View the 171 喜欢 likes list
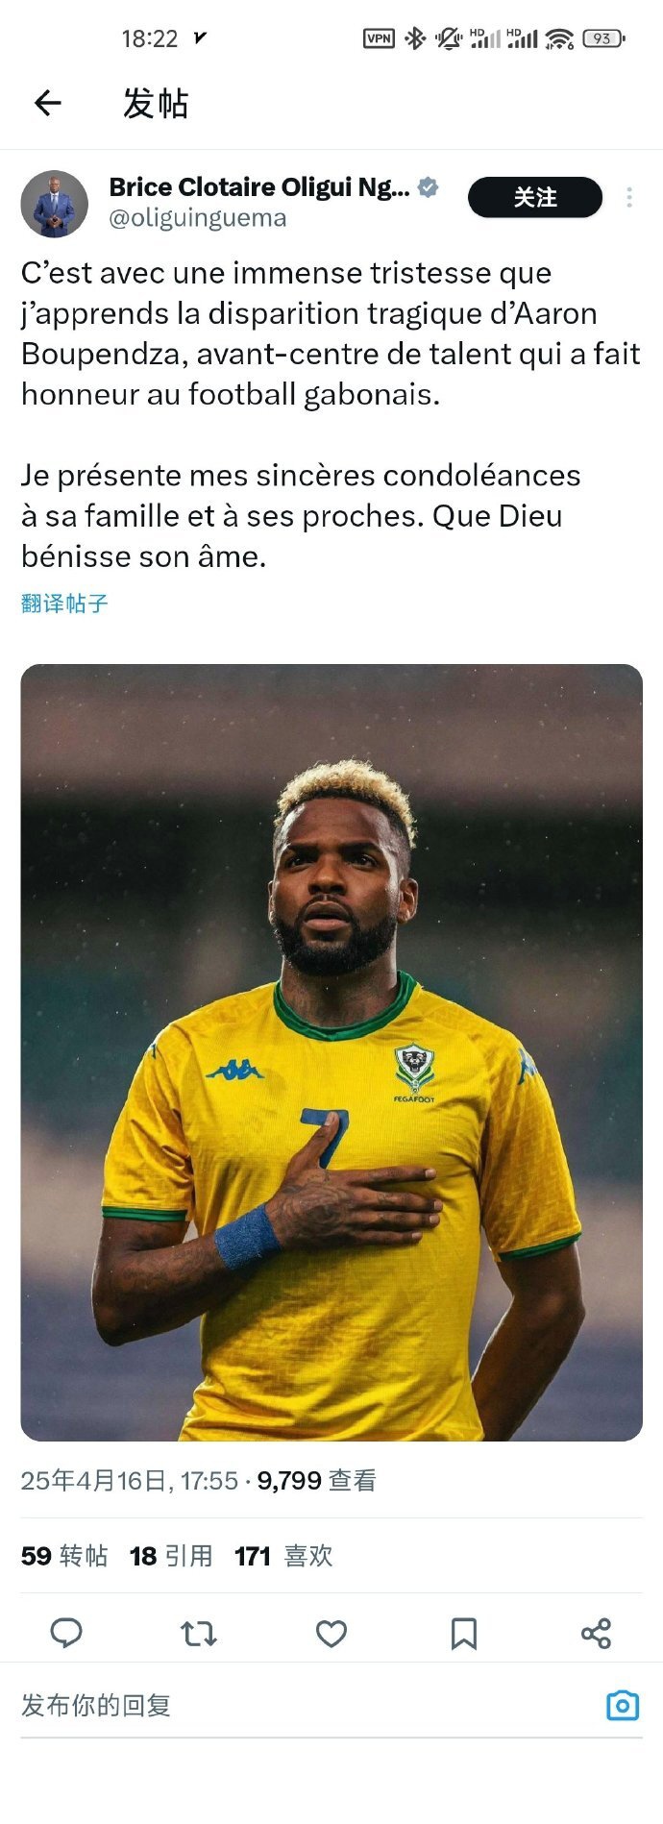 283,1556
